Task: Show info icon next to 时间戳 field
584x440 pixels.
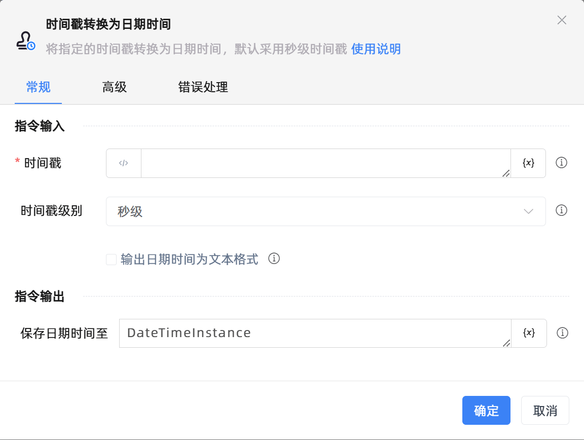Action: (x=561, y=163)
